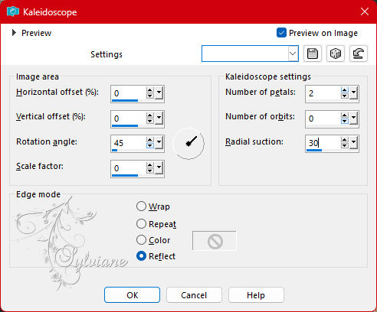Image resolution: width=377 pixels, height=312 pixels.
Task: Increase Number of petals with up arrow
Action: [344, 90]
